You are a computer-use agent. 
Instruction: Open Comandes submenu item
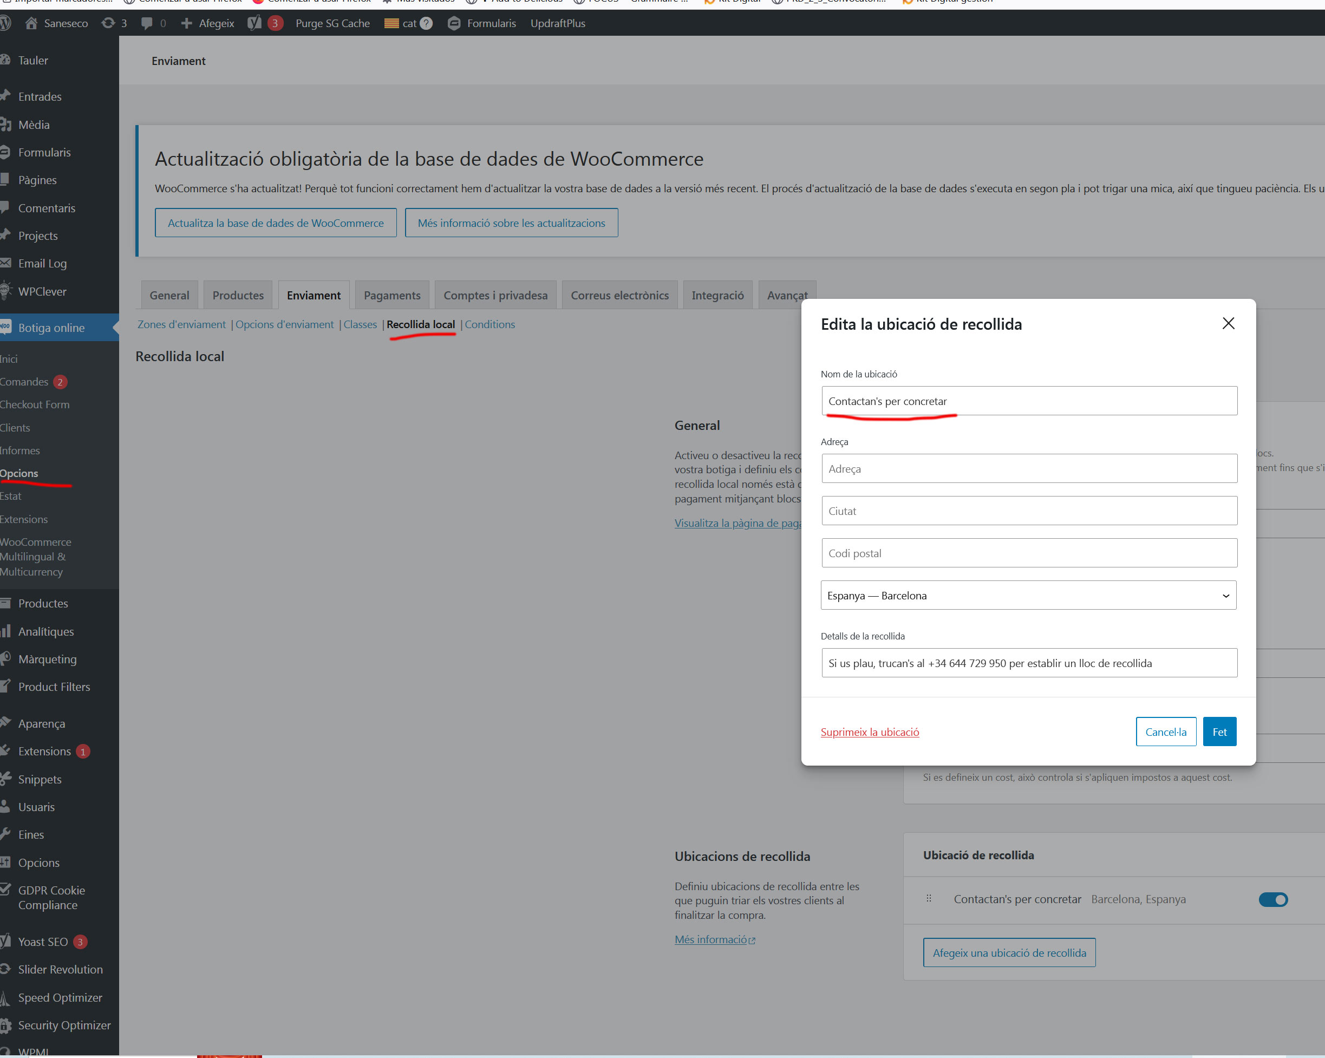pyautogui.click(x=24, y=382)
